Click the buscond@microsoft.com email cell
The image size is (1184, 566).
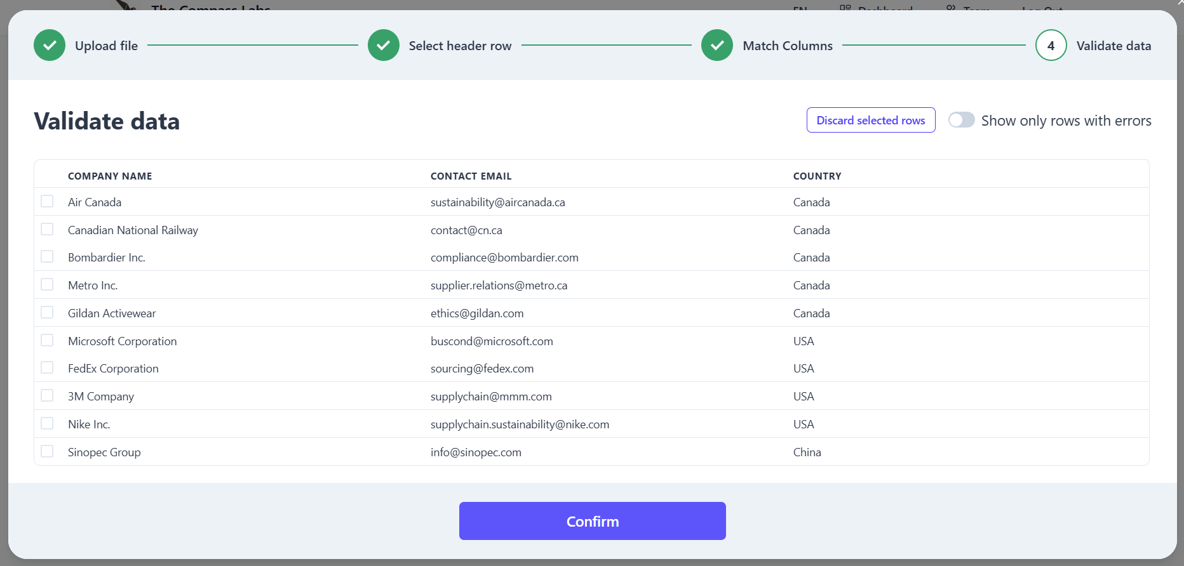point(492,341)
